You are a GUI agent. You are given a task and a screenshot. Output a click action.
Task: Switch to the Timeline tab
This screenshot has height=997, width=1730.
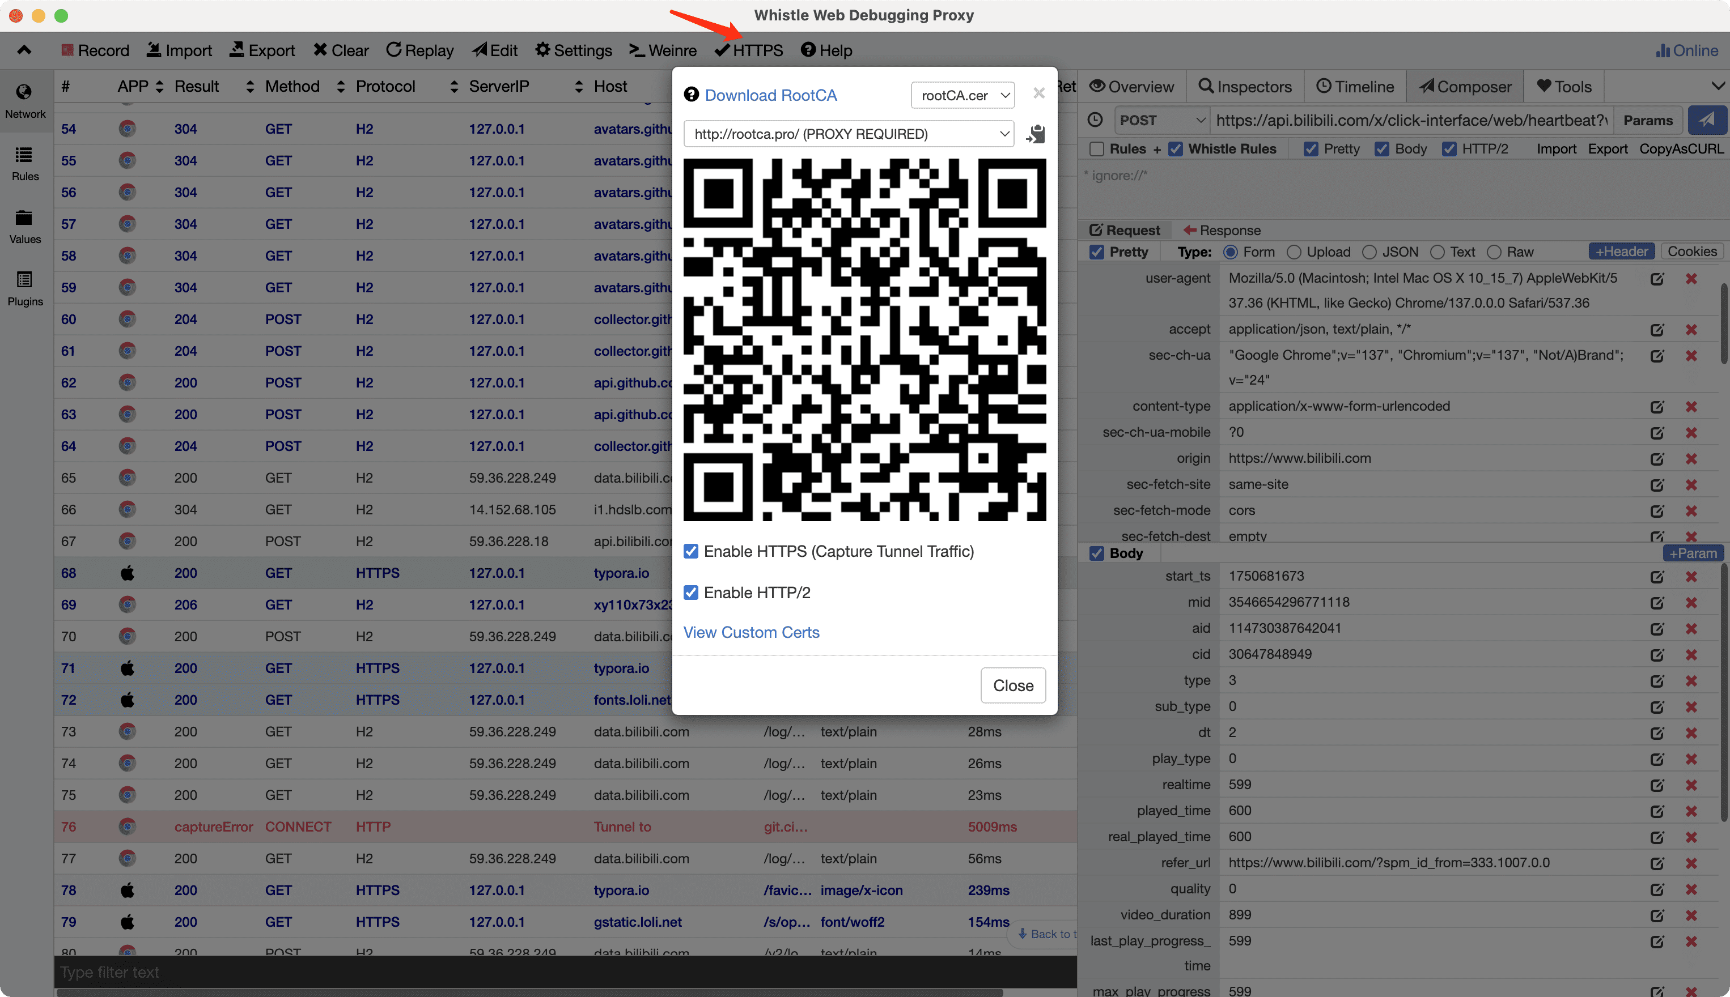tap(1355, 86)
